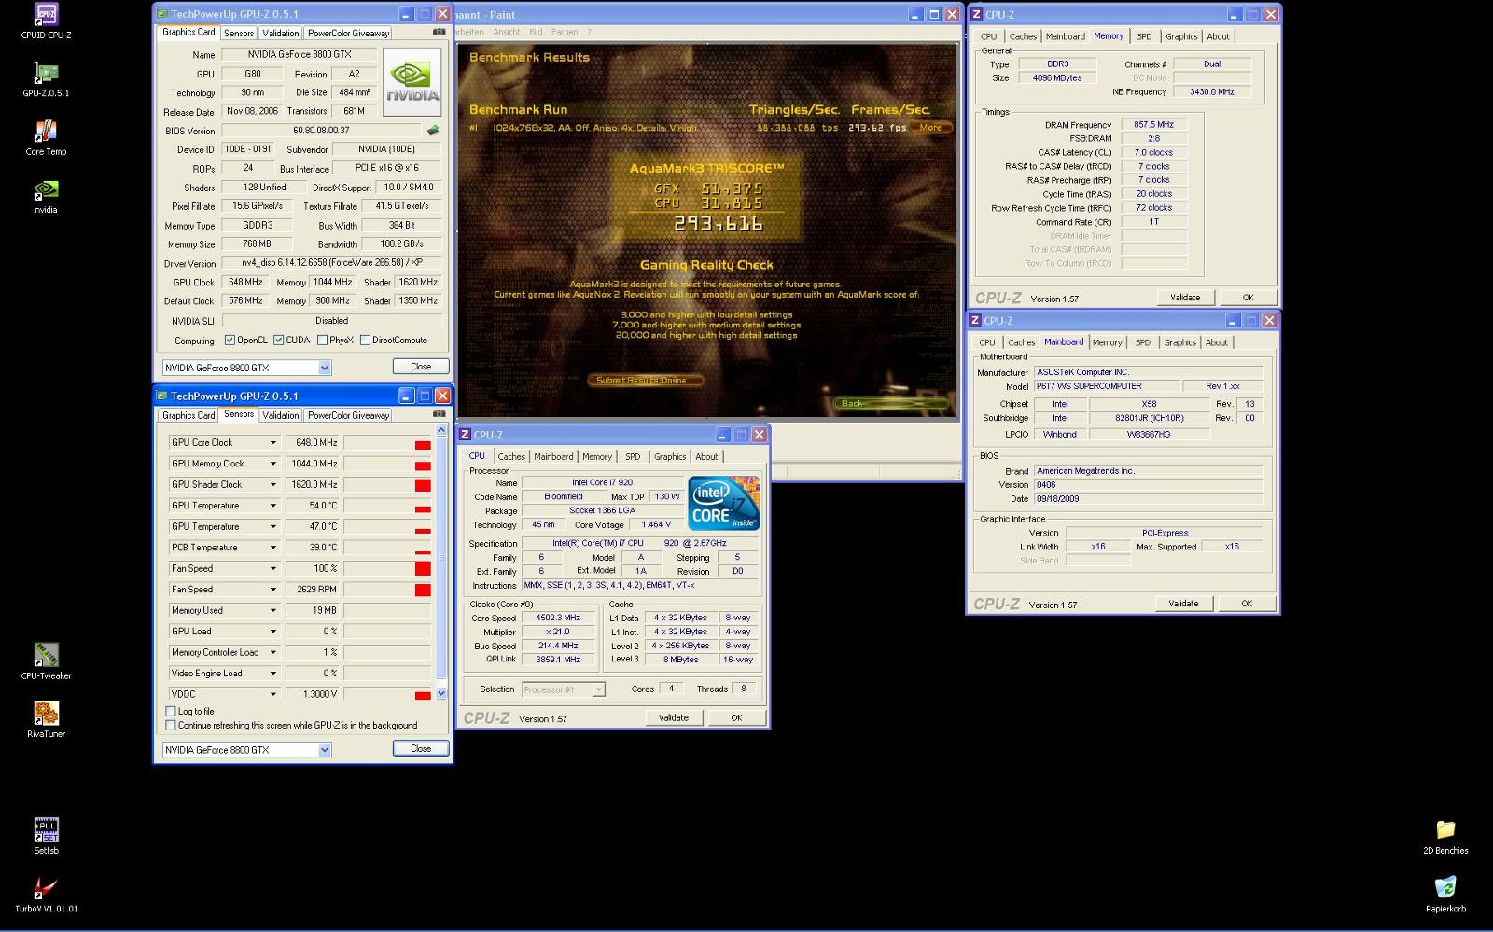Click the Core Speed value field in CPU-Z

(x=558, y=618)
